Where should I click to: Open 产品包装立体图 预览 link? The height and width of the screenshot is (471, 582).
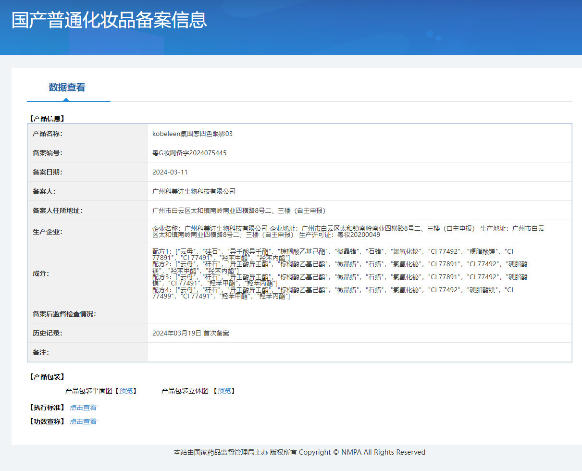223,391
